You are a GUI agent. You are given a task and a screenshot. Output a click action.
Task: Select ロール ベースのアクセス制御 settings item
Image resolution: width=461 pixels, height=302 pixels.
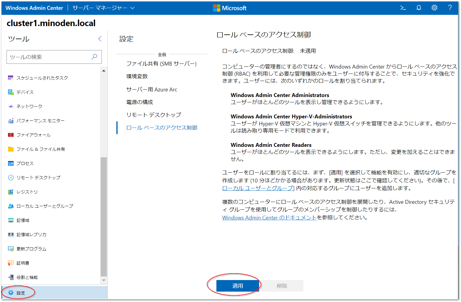coord(162,128)
